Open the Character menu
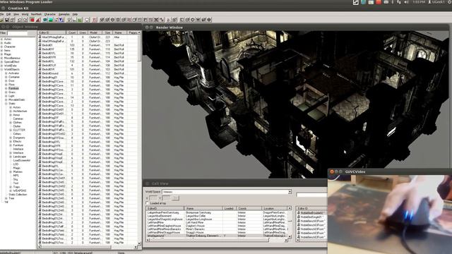Viewport: 452px width, 254px height. pyautogui.click(x=50, y=14)
